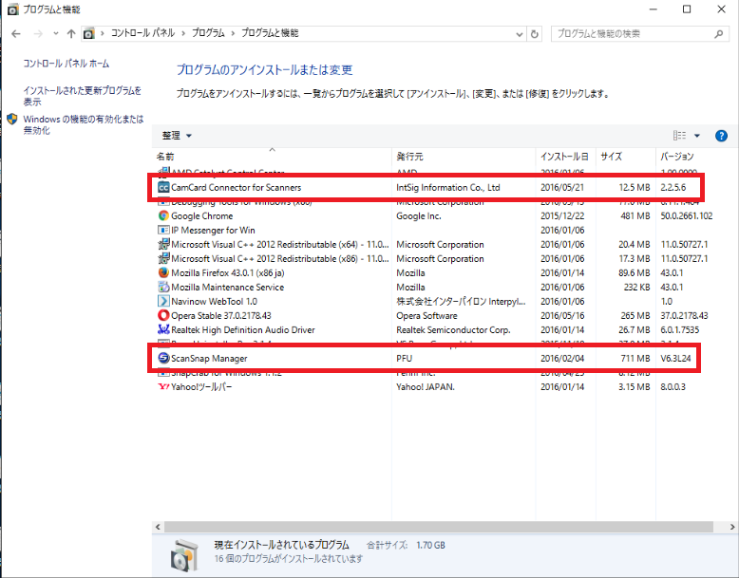739x578 pixels.
Task: Select Navinow WebTool 1.0 icon
Action: click(163, 302)
